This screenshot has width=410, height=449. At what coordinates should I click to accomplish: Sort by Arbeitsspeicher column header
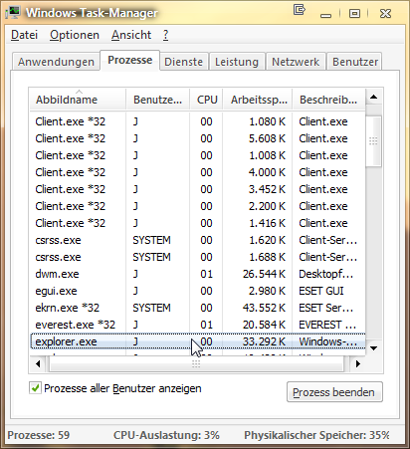[x=258, y=100]
